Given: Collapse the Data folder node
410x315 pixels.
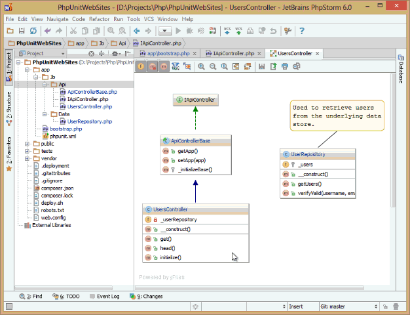Looking at the screenshot, I should [45, 114].
